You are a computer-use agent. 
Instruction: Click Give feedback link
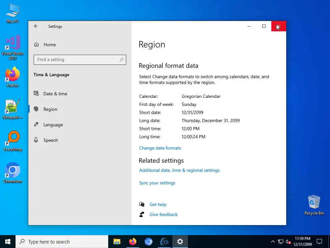click(163, 215)
